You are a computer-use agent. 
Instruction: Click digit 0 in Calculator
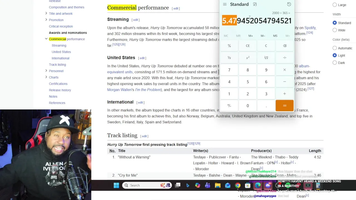click(248, 106)
